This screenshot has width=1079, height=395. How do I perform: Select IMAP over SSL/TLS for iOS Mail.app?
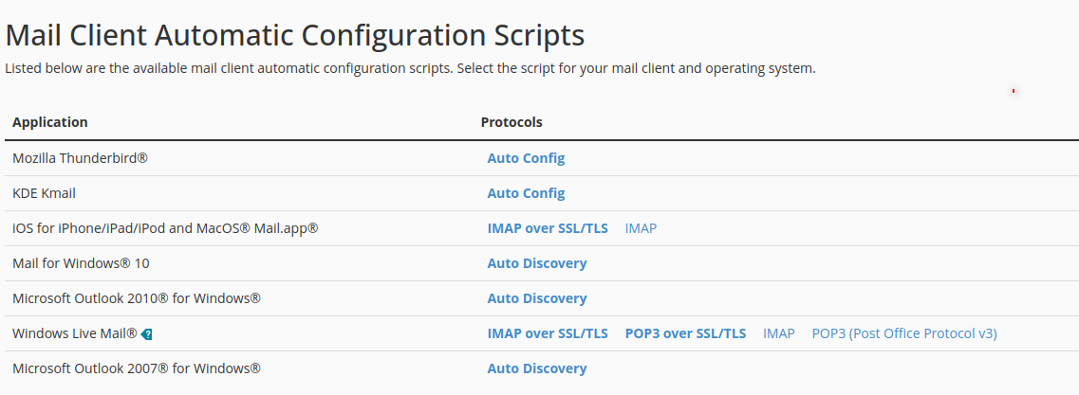click(x=548, y=228)
